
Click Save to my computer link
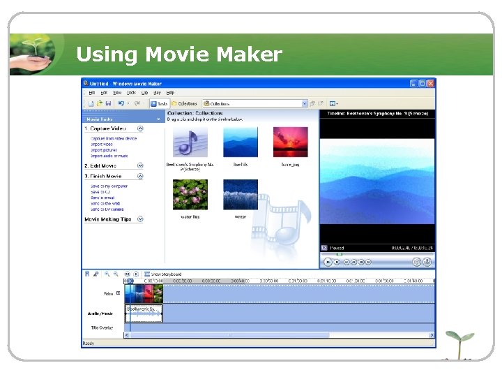coord(109,186)
